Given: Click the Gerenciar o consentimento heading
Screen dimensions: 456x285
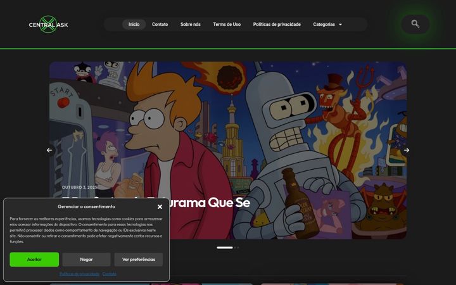Looking at the screenshot, I should (86, 206).
